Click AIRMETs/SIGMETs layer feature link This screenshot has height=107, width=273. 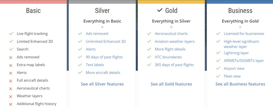(244, 61)
